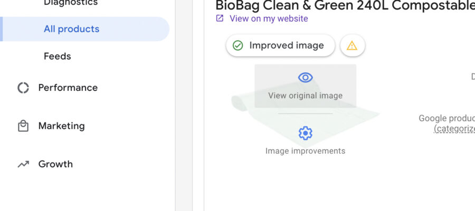Screen dimensions: 475x211
Task: Open the View on my website link
Action: [269, 18]
